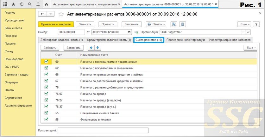Click the Номер input field
Image resolution: width=265 pixels, height=137 pixels.
coord(71,32)
